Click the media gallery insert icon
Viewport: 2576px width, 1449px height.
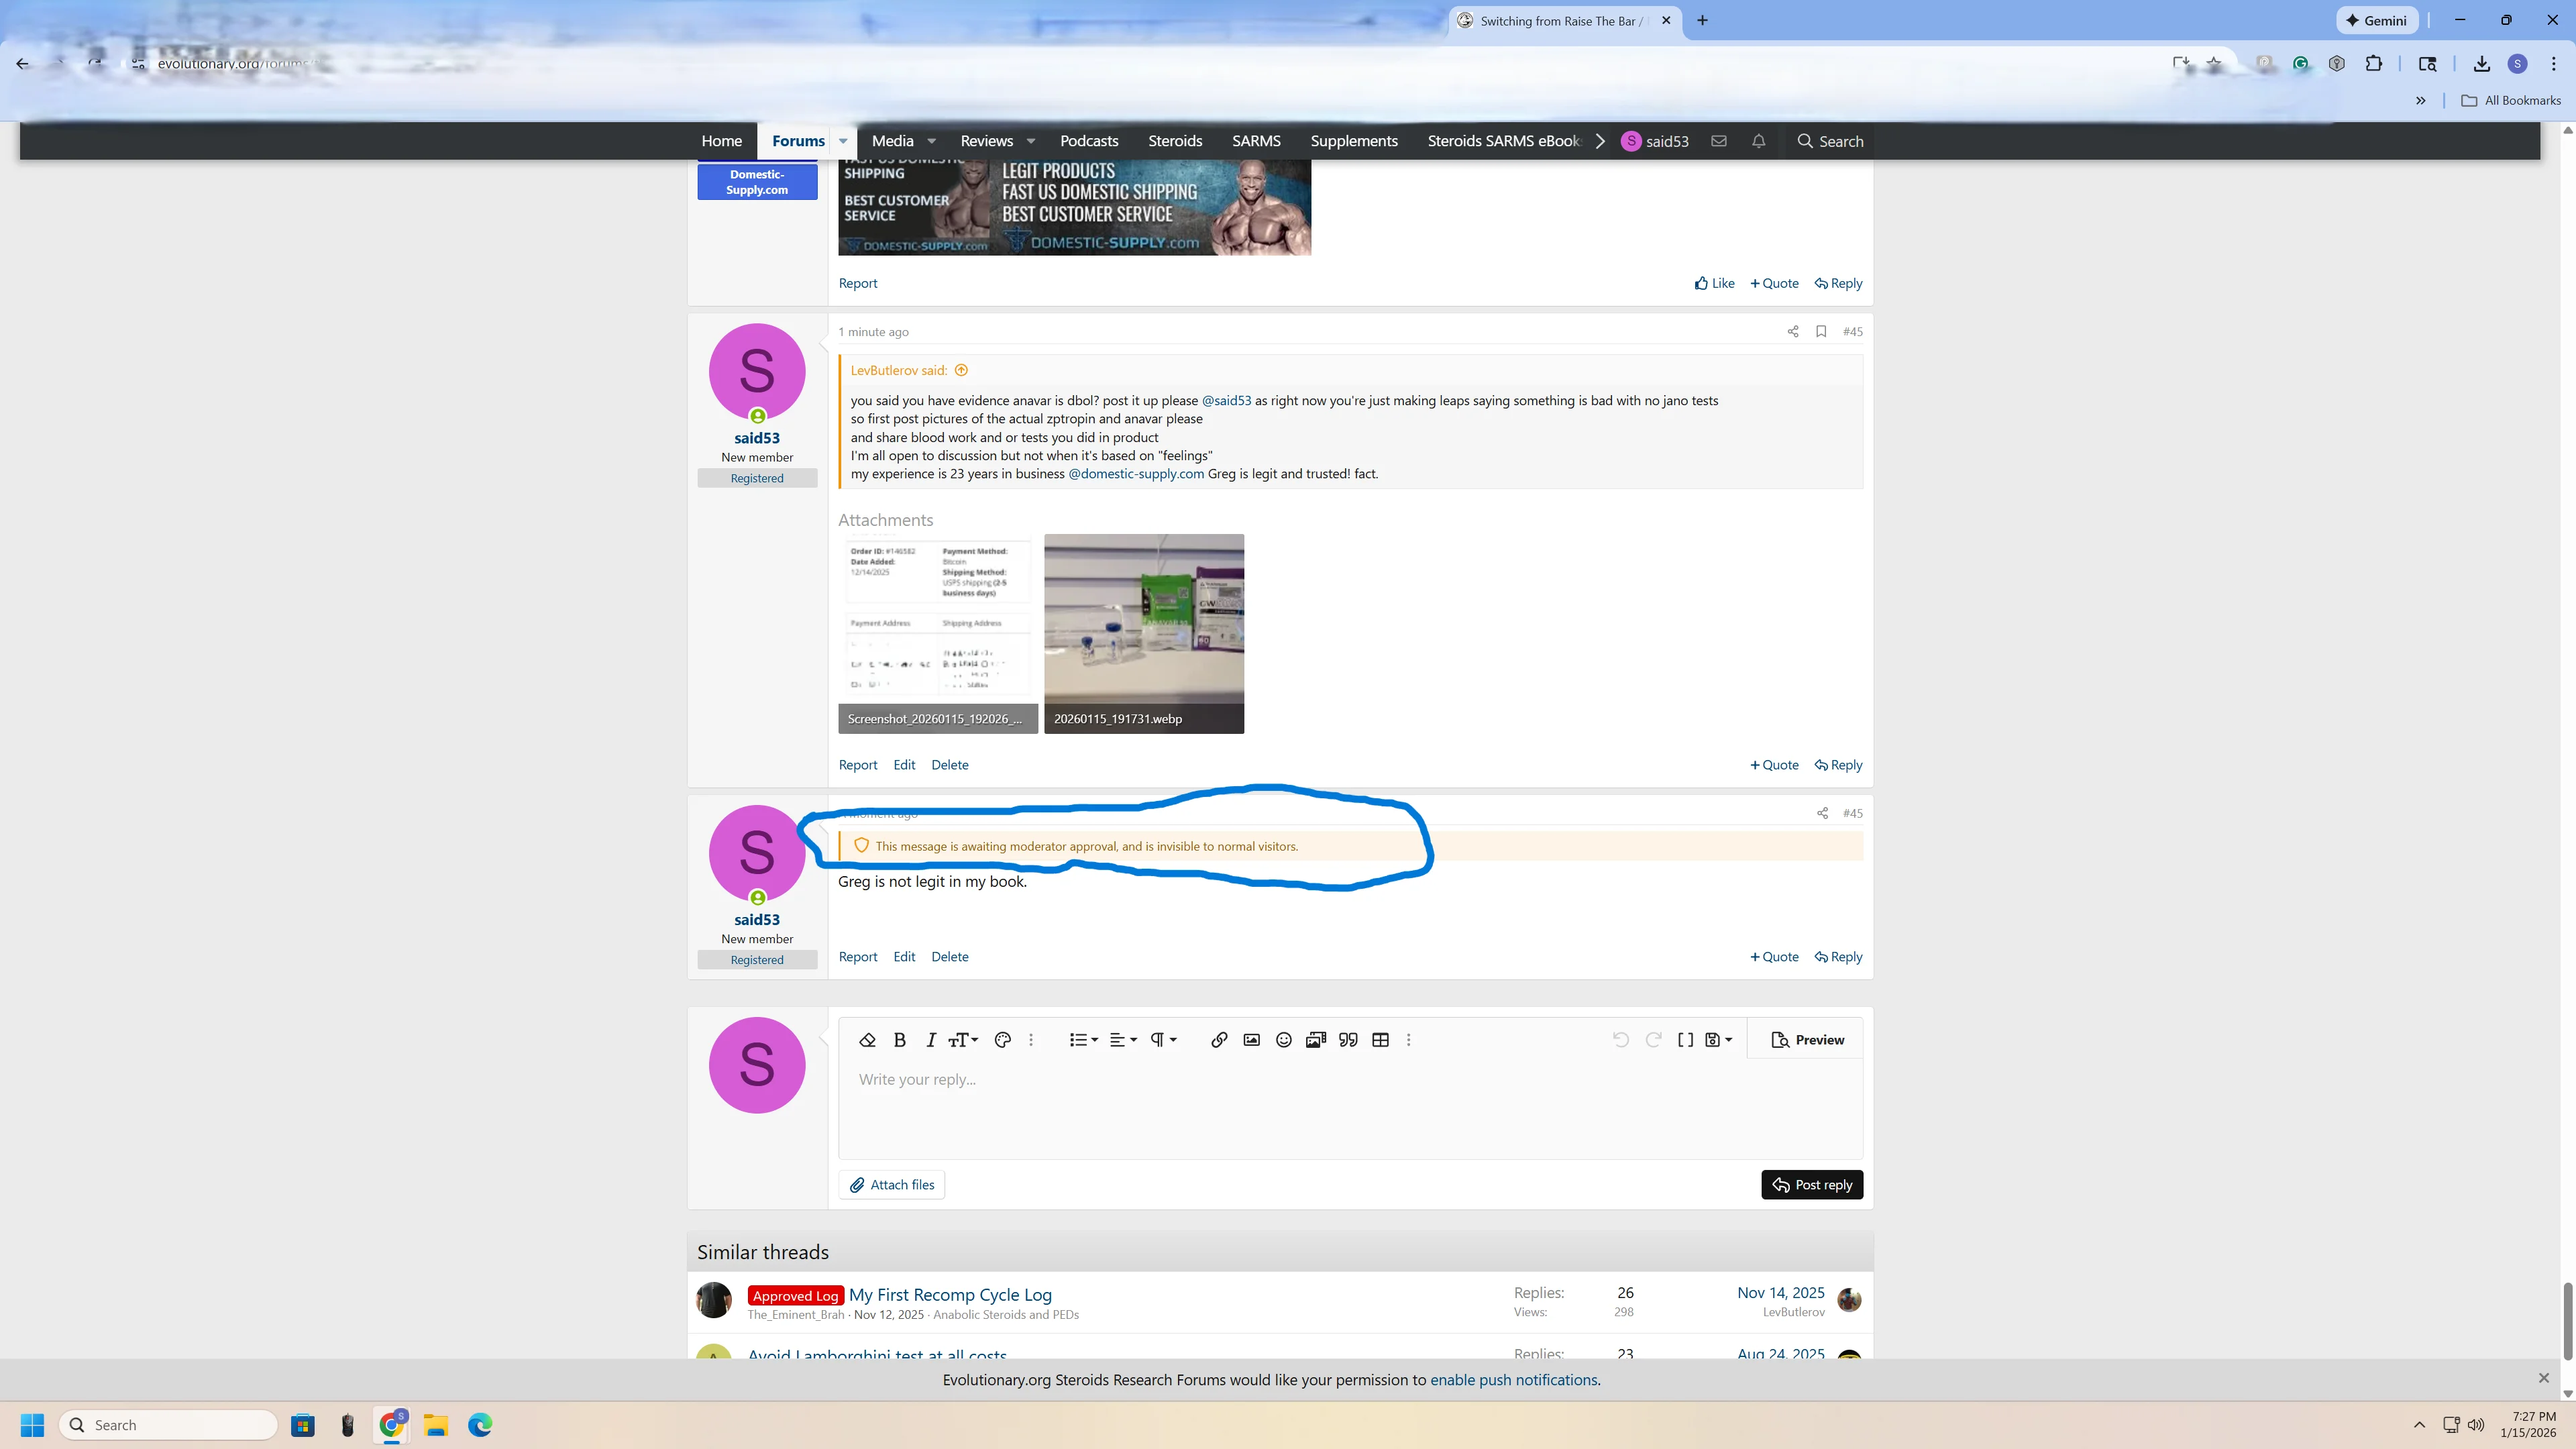pos(1316,1040)
